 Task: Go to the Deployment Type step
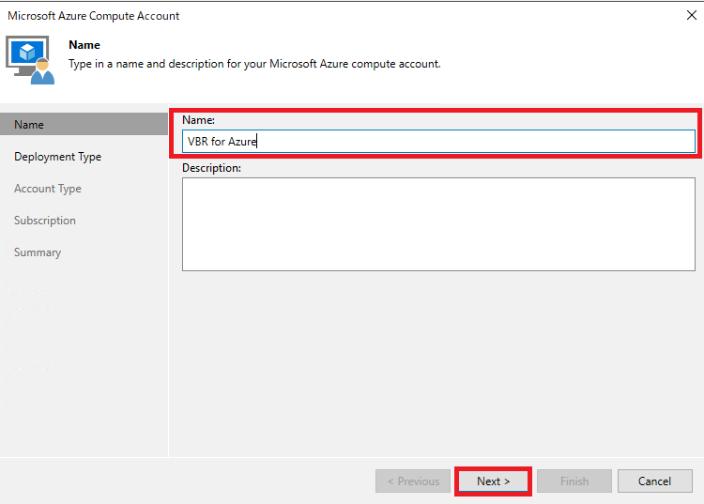point(57,157)
